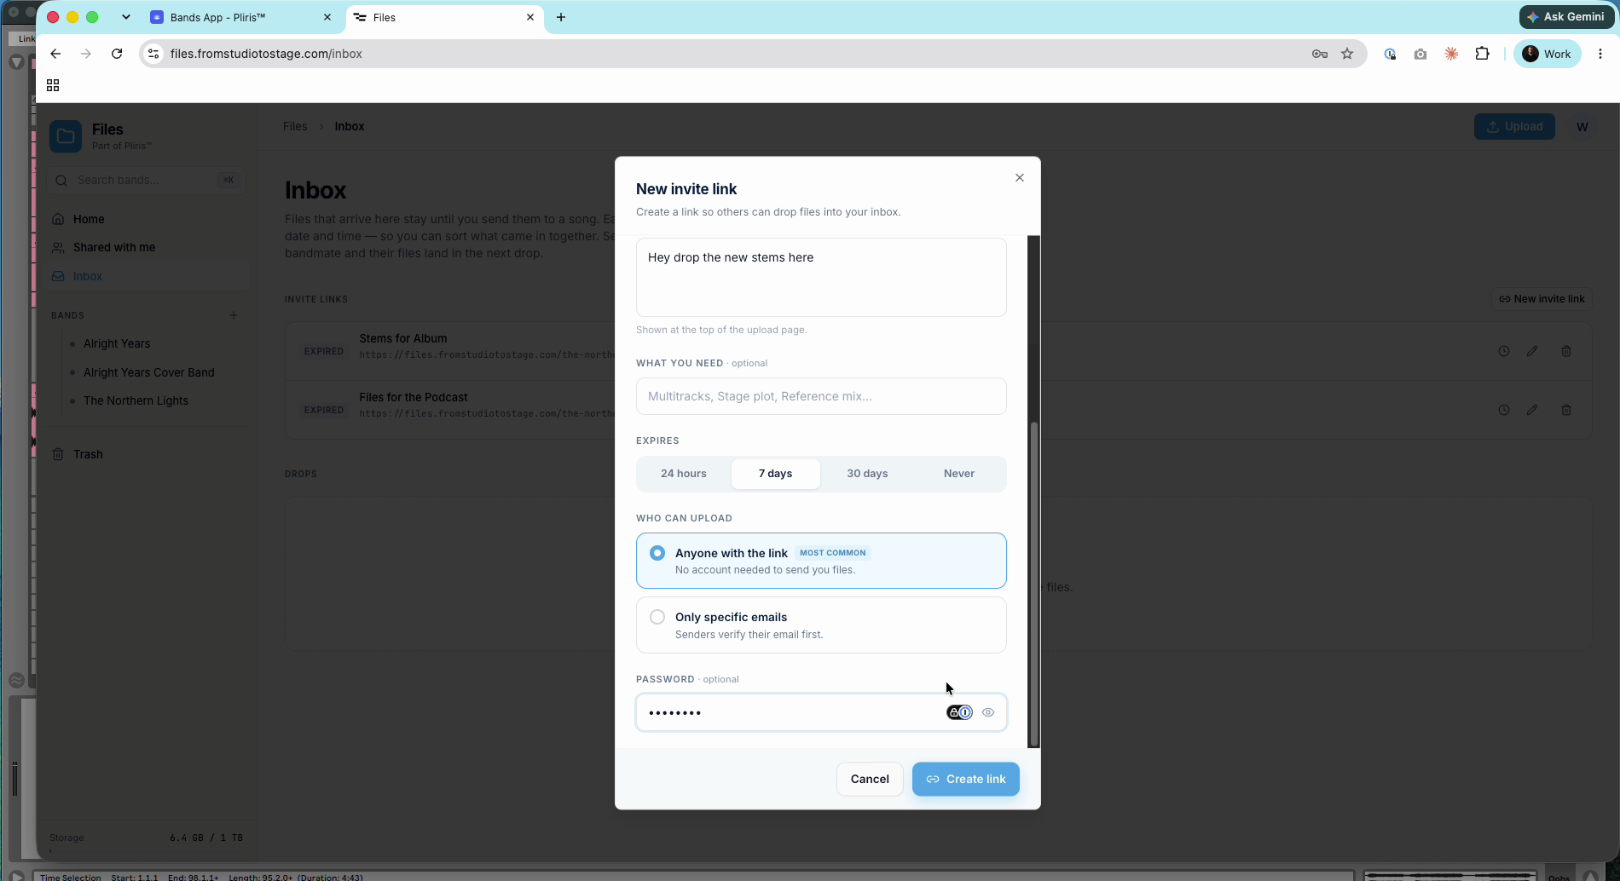Select the Alright Years Cover Band
Screen dimensions: 1620x881
click(x=149, y=372)
